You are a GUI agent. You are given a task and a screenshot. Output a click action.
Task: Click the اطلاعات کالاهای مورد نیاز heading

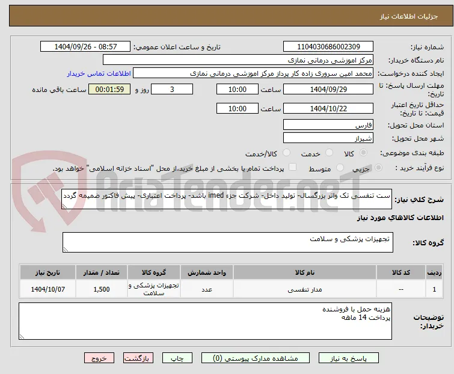(400, 218)
